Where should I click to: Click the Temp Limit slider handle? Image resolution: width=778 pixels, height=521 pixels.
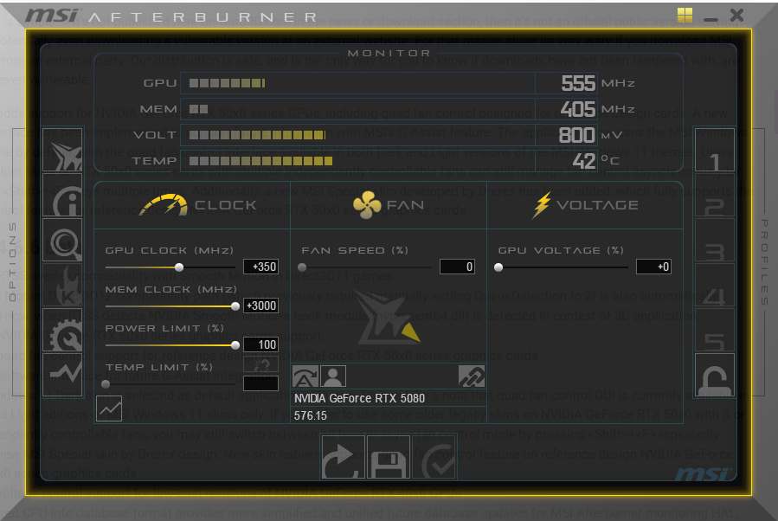pos(106,384)
